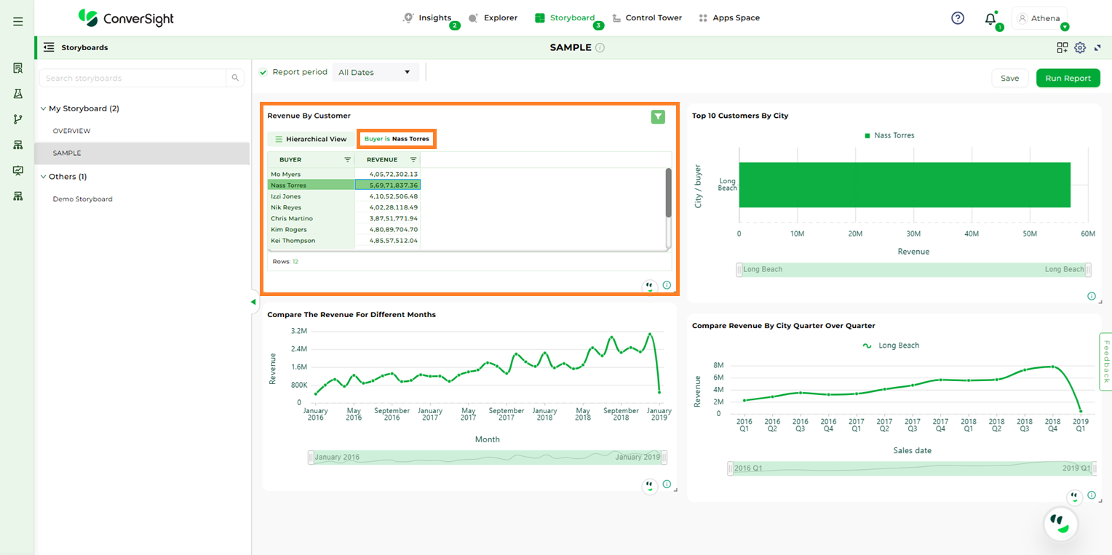Viewport: 1112px width, 555px height.
Task: Select the Demo Storyboard item
Action: 82,199
